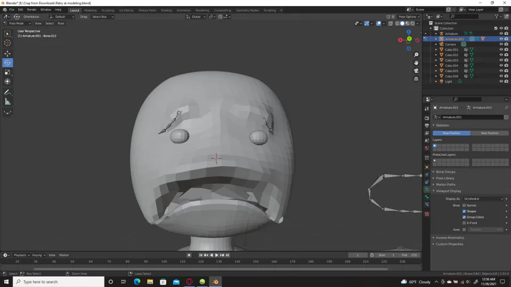Open the Pose Mode dropdown
Viewport: 511px width, 287px height.
click(x=15, y=23)
